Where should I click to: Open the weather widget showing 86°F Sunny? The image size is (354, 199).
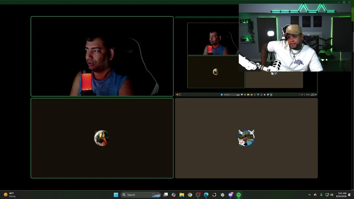coord(9,195)
